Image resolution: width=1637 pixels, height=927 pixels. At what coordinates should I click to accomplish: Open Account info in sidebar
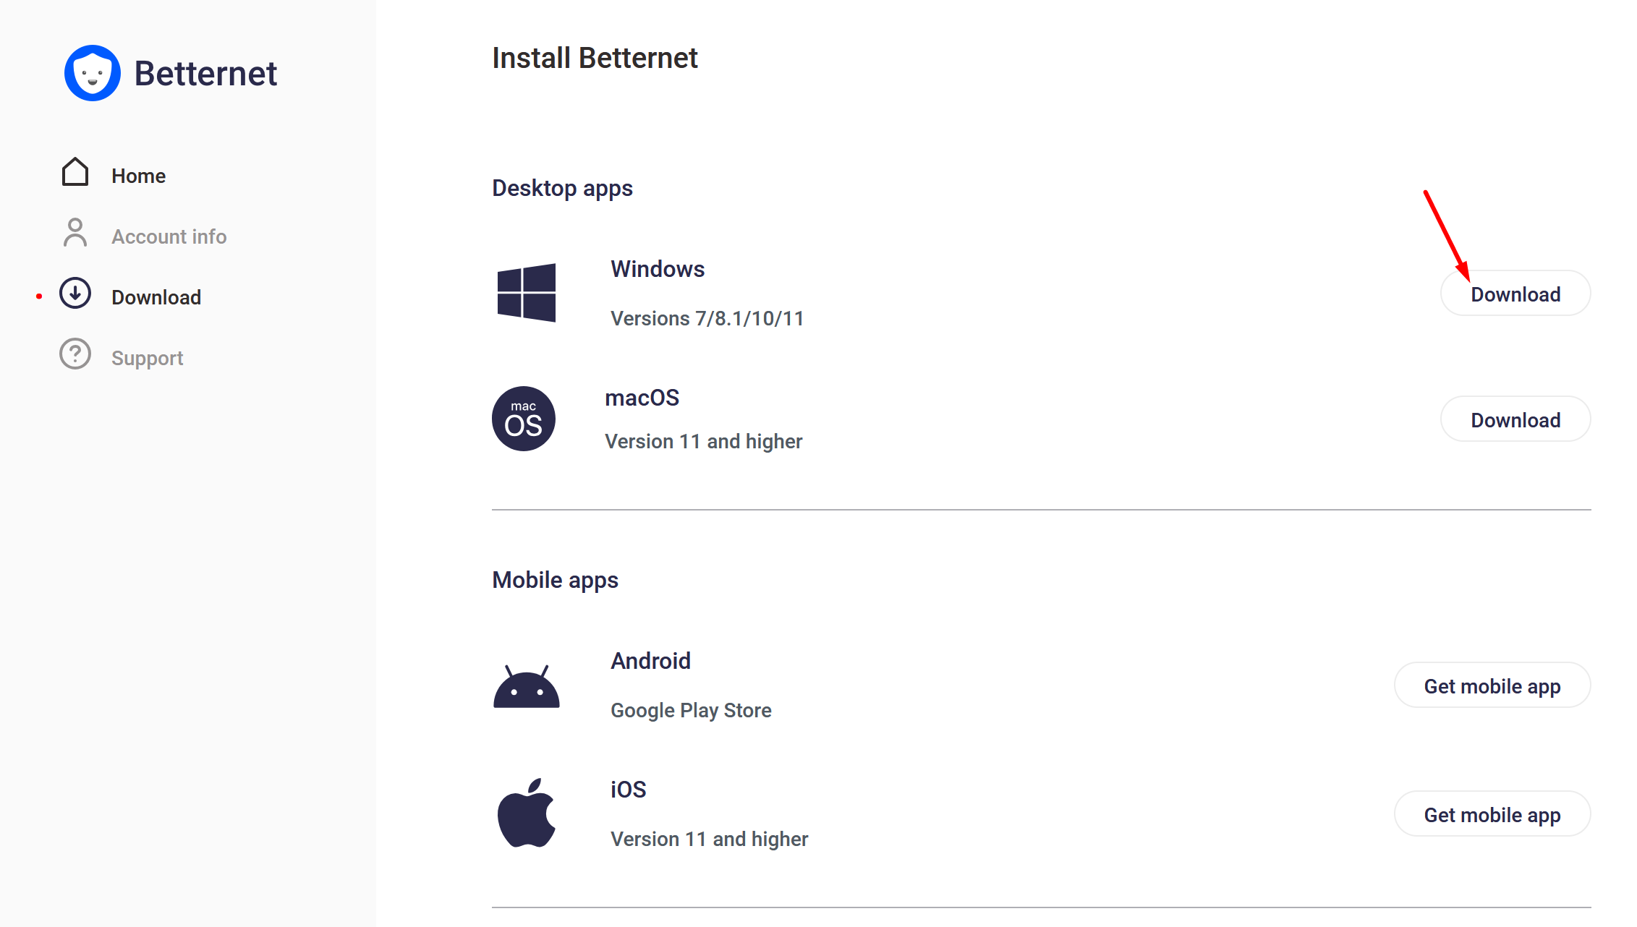169,237
